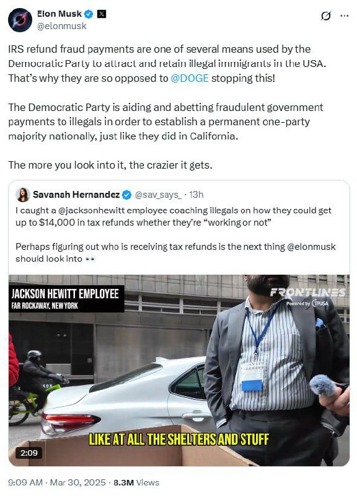
Task: Open Savanah Hernandez's avatar picture
Action: 23,195
